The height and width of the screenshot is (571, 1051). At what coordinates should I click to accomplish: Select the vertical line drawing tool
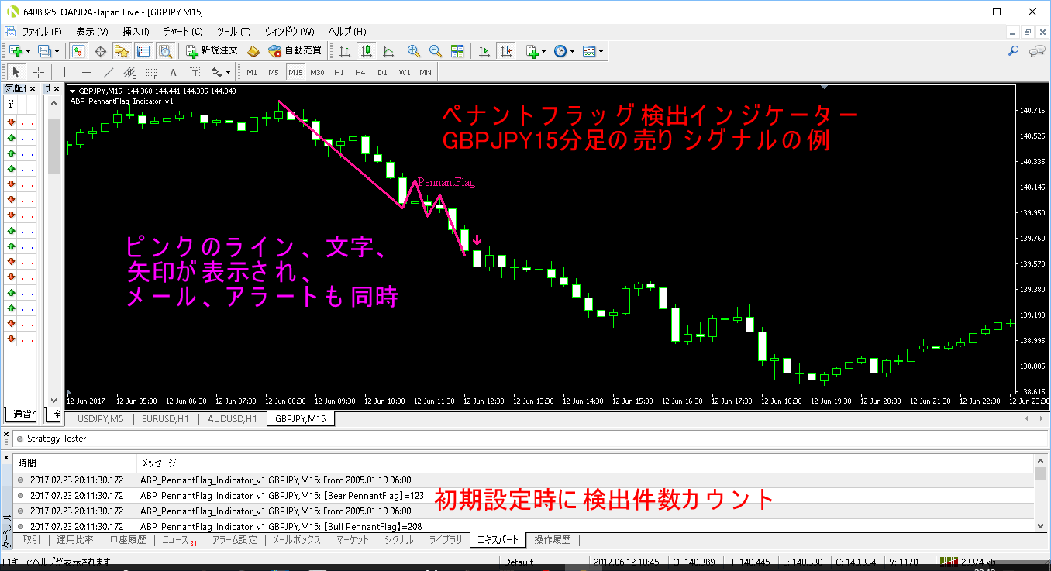[65, 72]
